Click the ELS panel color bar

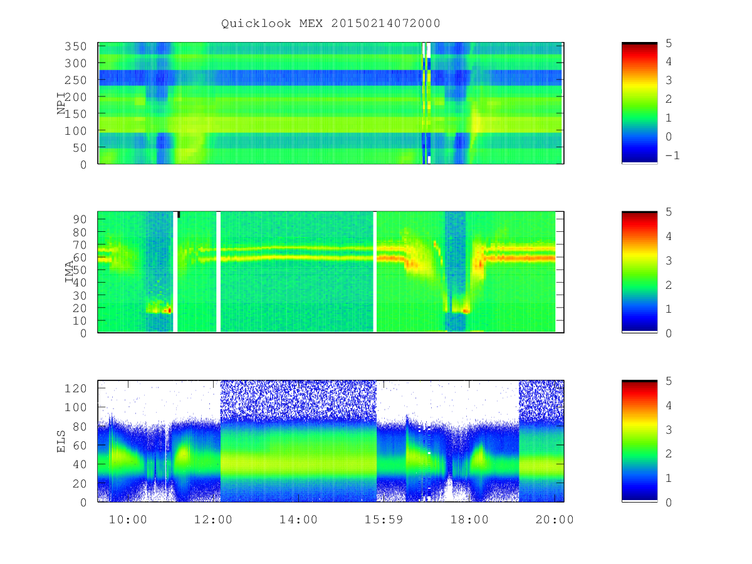click(x=639, y=441)
